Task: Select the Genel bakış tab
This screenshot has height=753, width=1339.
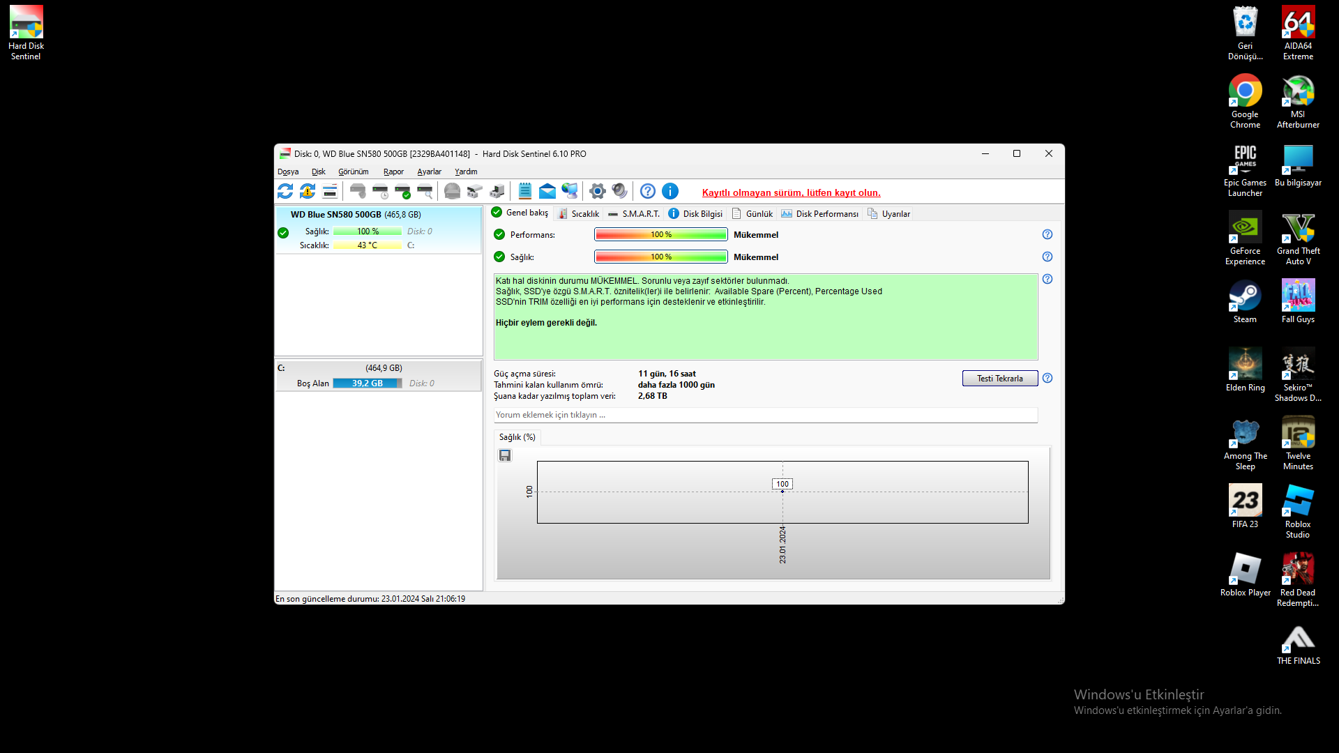Action: coord(520,213)
